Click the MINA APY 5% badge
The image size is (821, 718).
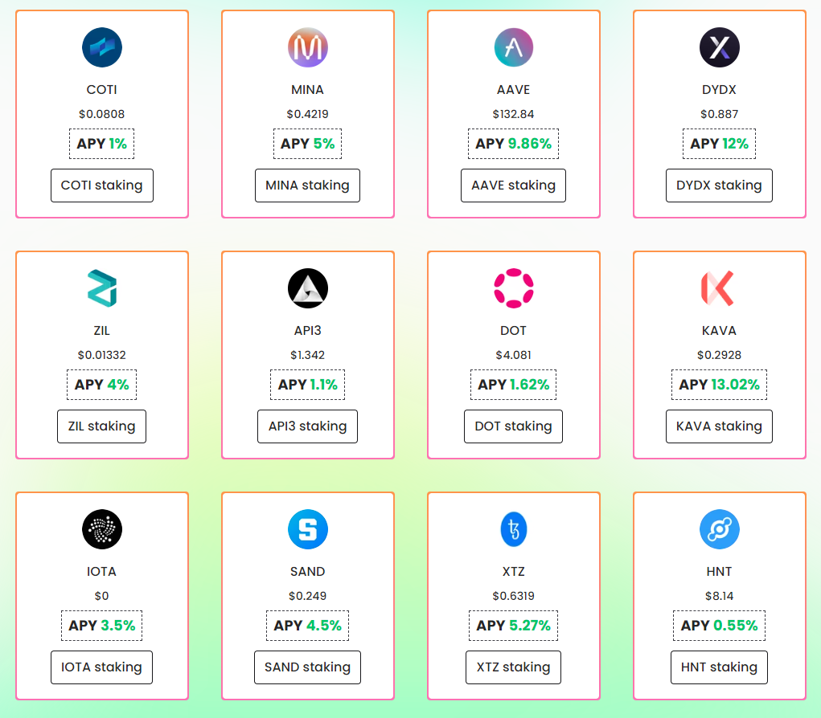tap(307, 144)
